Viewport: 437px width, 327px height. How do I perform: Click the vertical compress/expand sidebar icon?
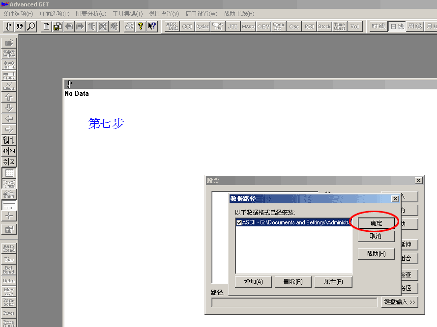point(9,162)
